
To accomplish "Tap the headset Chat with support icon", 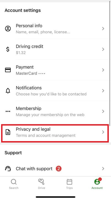I will [8, 169].
